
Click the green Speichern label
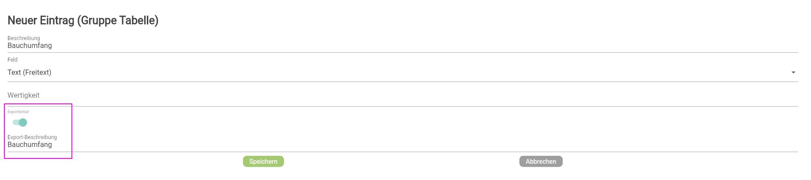coord(263,162)
